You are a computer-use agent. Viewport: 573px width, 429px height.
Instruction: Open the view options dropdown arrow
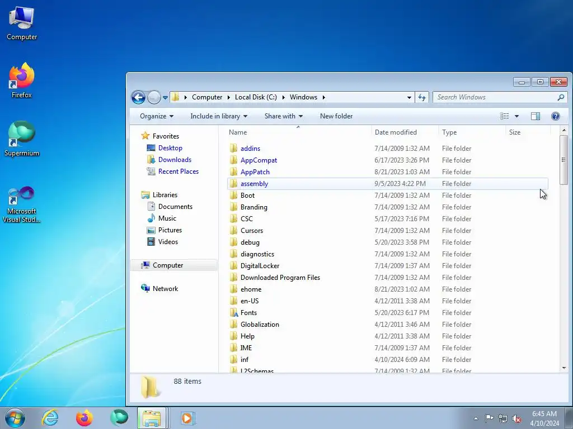point(516,116)
